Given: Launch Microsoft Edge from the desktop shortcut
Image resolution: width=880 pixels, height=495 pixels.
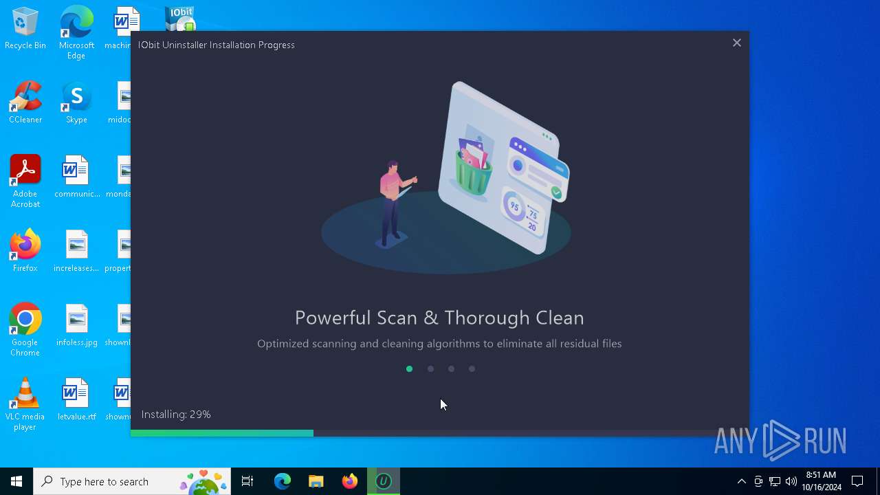Looking at the screenshot, I should pos(76,33).
